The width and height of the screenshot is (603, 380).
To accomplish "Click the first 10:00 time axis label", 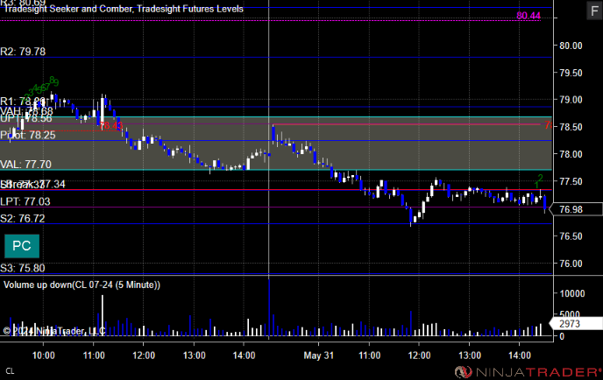I will pos(44,355).
